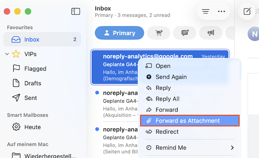
Task: Select Forward in the context menu
Action: 190,110
